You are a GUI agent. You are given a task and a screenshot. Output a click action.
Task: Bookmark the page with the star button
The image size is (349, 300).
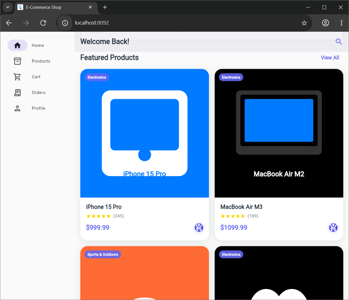coord(304,23)
